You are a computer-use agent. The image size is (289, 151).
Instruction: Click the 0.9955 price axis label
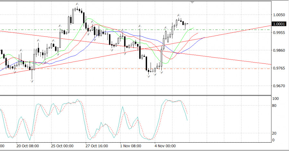[279, 33]
